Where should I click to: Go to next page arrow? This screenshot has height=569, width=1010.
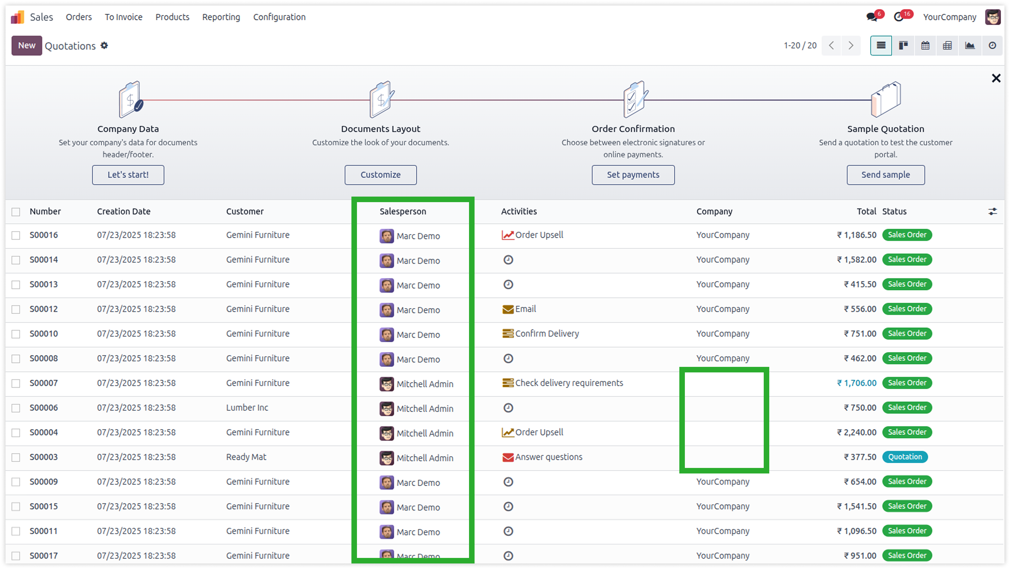(851, 46)
